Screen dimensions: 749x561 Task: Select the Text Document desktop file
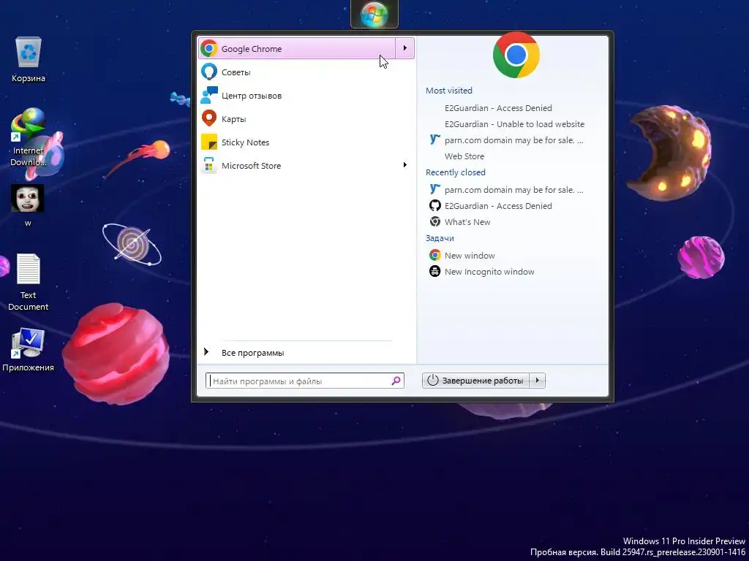point(29,283)
